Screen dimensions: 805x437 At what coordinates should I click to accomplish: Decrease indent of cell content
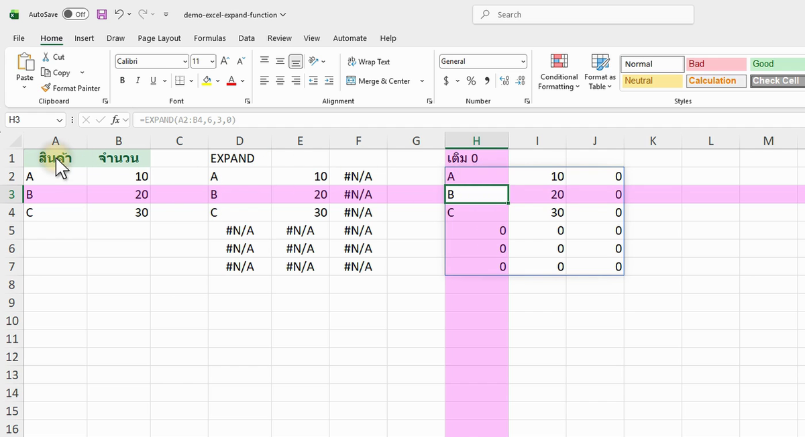point(313,81)
